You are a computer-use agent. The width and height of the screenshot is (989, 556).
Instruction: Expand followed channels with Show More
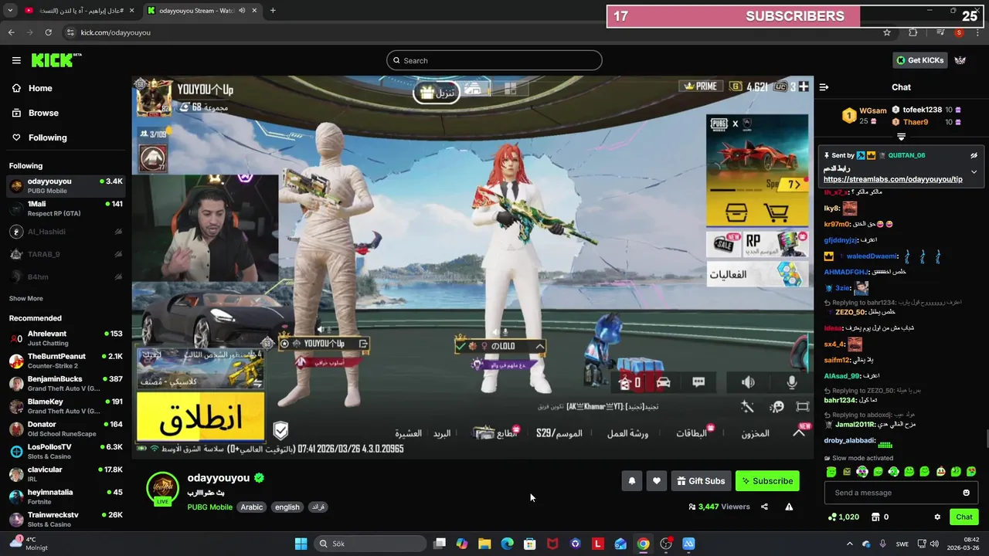(26, 298)
